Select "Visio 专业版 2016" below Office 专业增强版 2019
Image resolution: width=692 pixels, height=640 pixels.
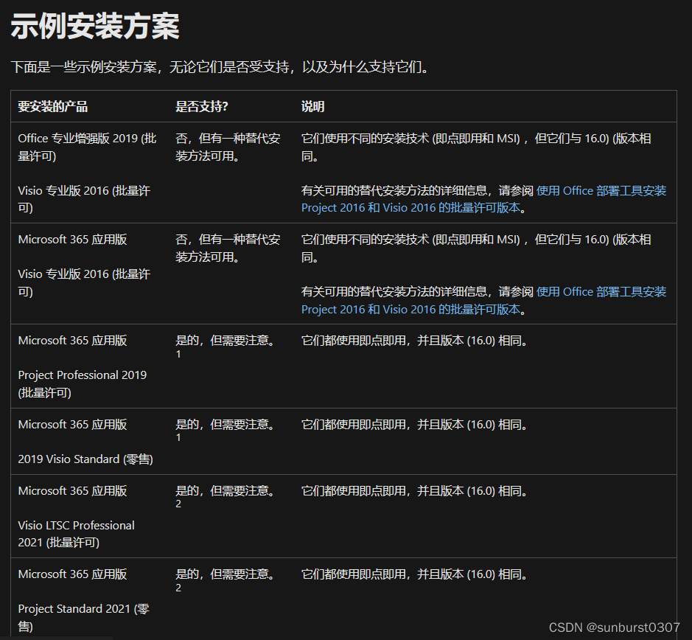[x=63, y=191]
